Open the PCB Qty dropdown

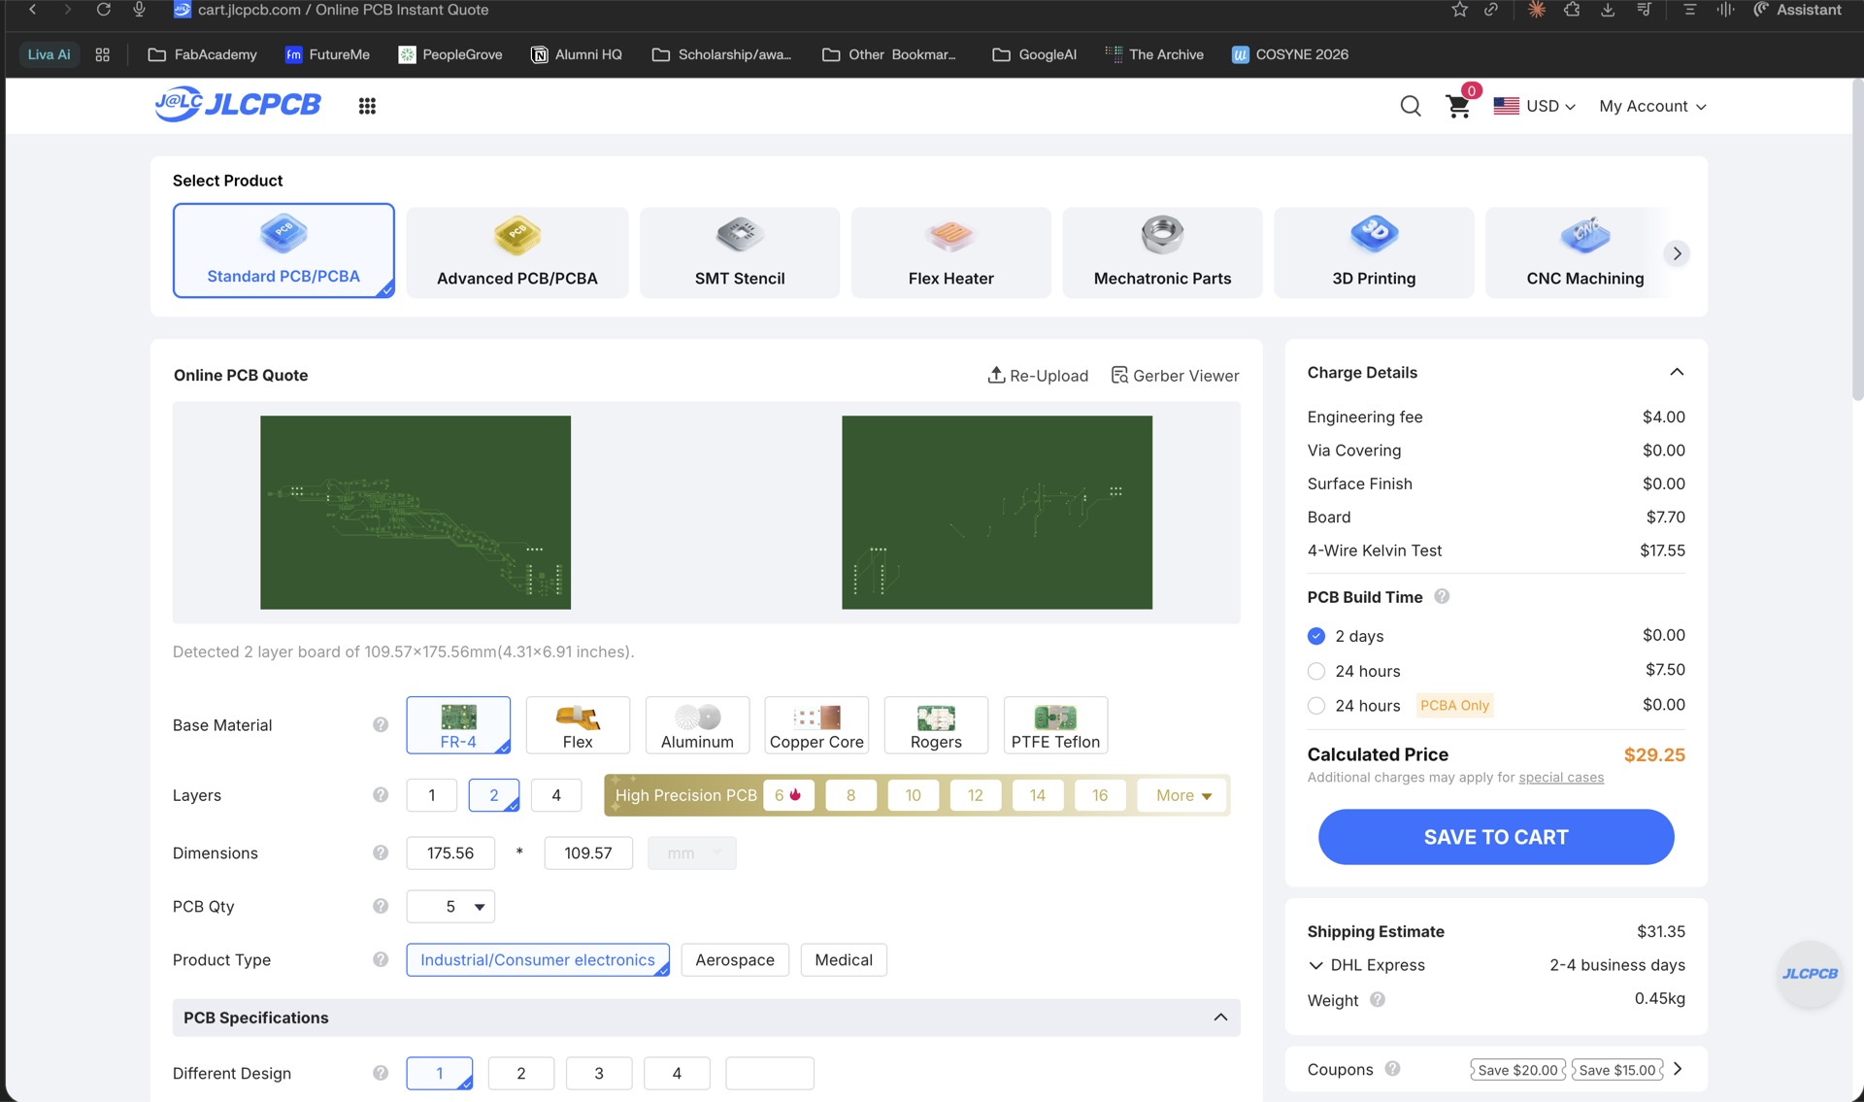click(450, 906)
